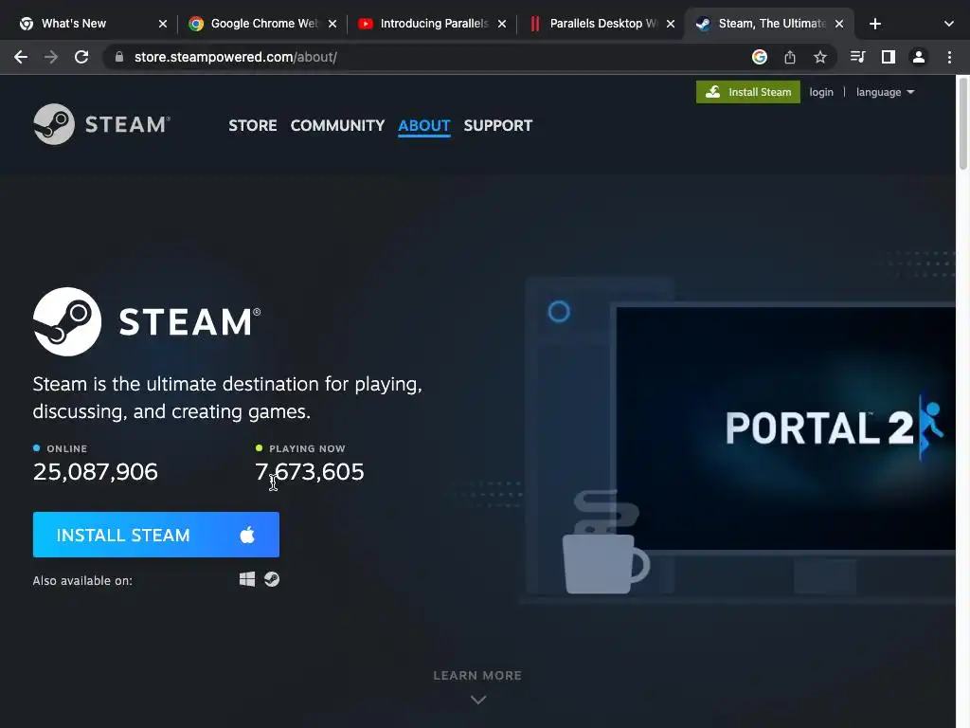Click the playing now count 7,673,605
Image resolution: width=970 pixels, height=728 pixels.
[310, 472]
